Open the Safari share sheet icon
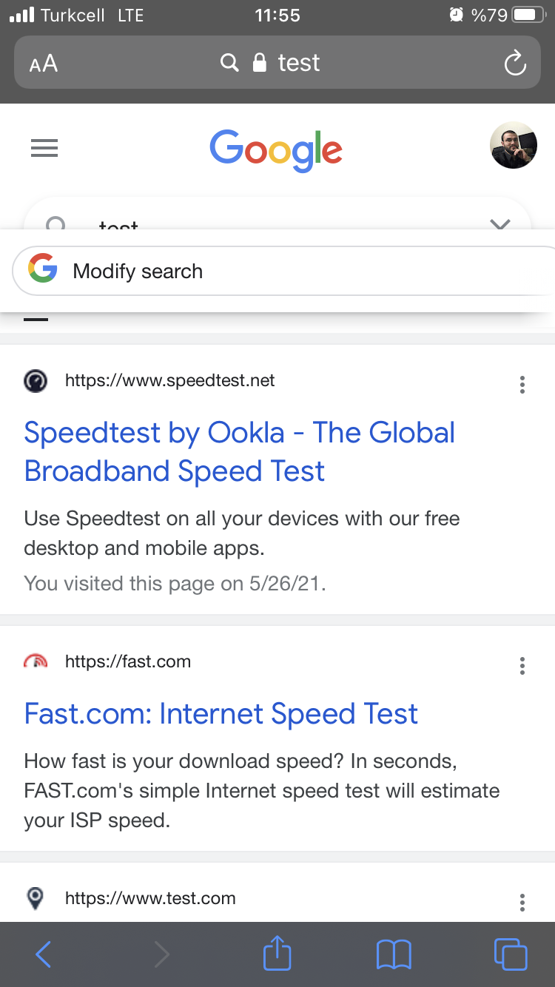The height and width of the screenshot is (987, 555). [x=277, y=954]
